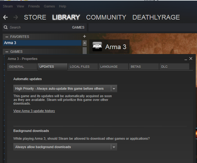Open the DEATHLYRAGE profile section
The height and width of the screenshot is (163, 197).
point(156,17)
